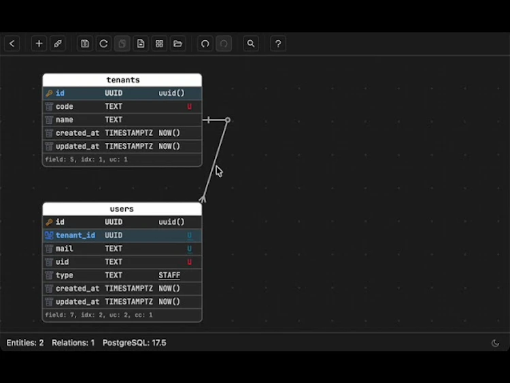This screenshot has width=510, height=383.
Task: Click 'Entities: 2' in status bar
Action: tap(25, 343)
